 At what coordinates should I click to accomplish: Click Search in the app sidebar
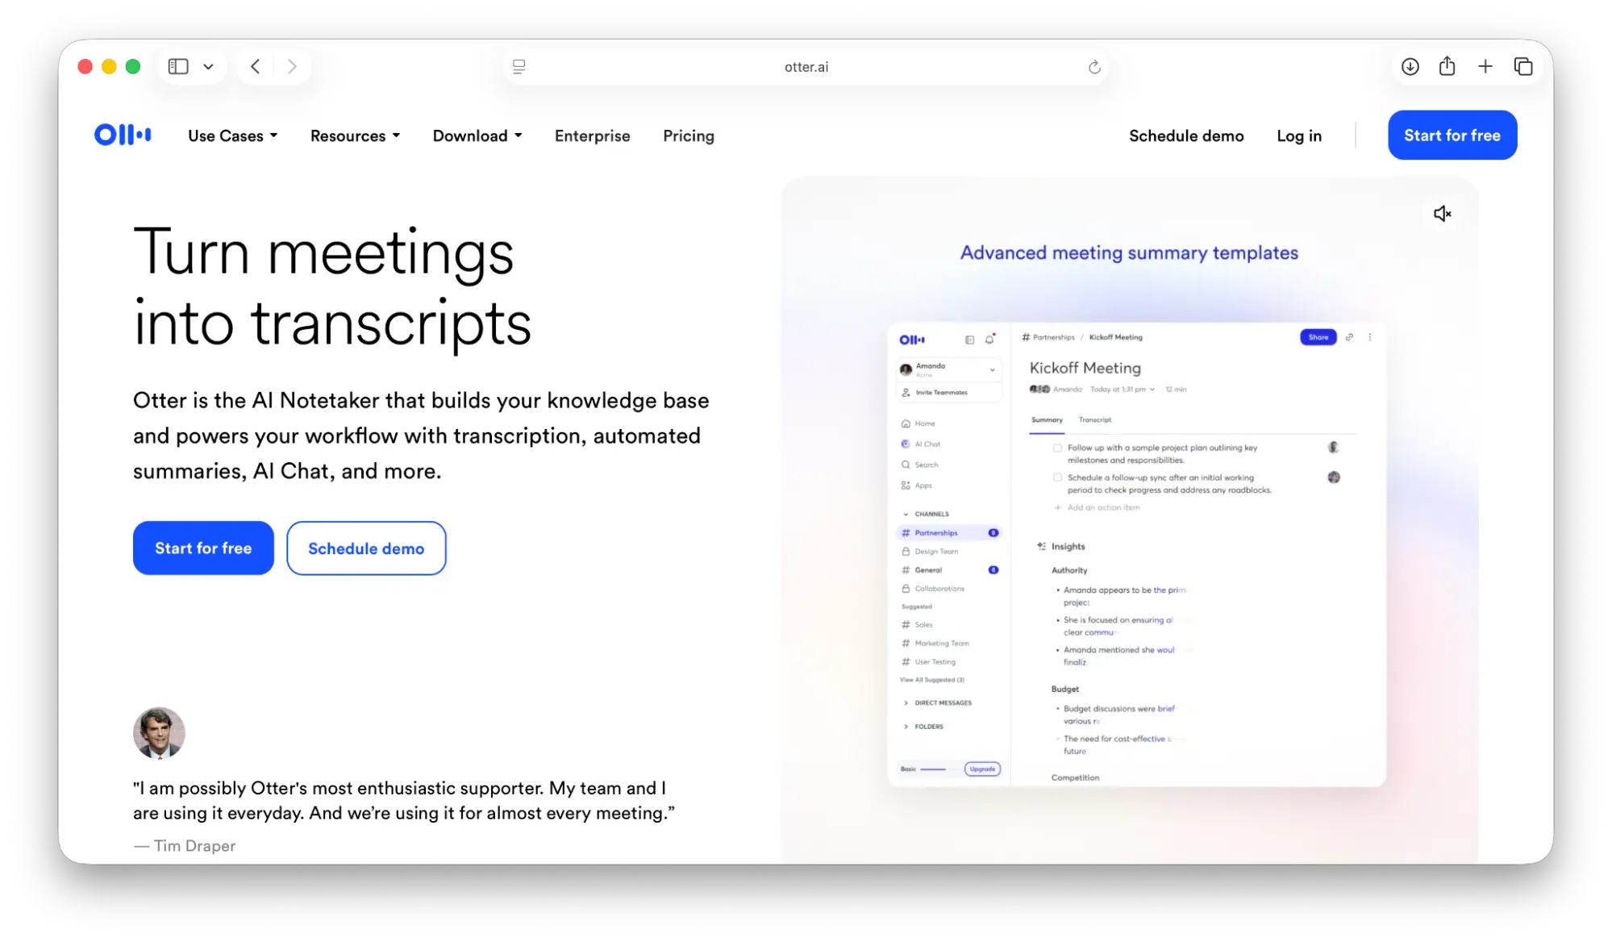[x=919, y=465]
